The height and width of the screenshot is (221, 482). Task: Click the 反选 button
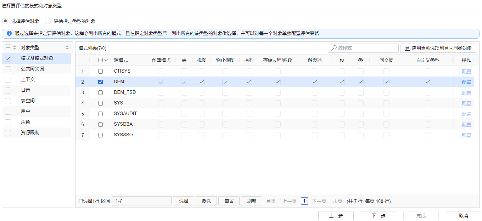pyautogui.click(x=206, y=201)
